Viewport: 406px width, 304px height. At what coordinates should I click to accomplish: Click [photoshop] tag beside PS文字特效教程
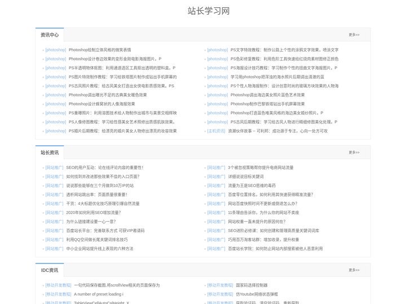point(218,50)
